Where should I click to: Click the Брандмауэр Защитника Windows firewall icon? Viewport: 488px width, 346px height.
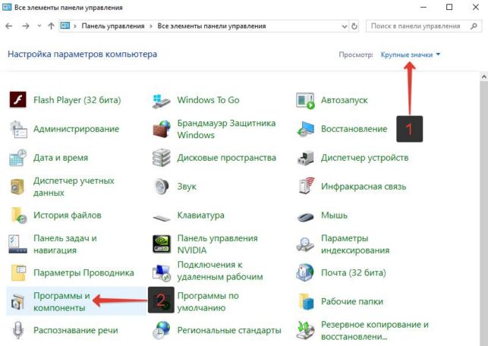coord(162,129)
